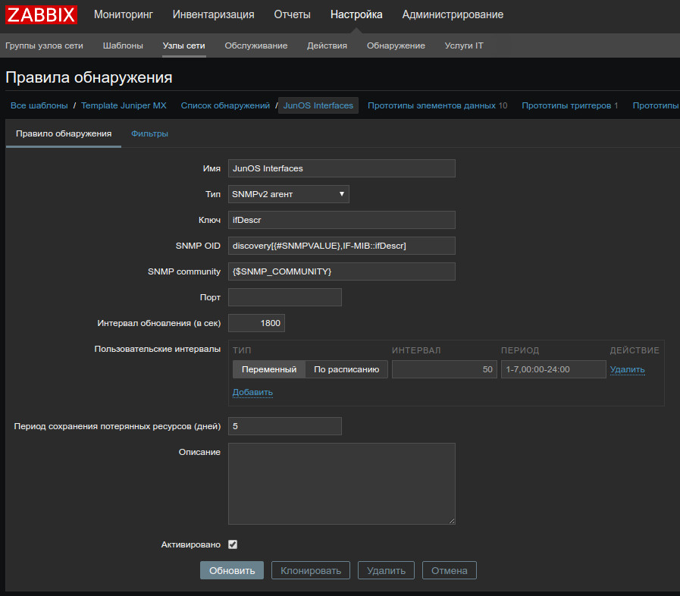Click the Клонировать button

311,570
